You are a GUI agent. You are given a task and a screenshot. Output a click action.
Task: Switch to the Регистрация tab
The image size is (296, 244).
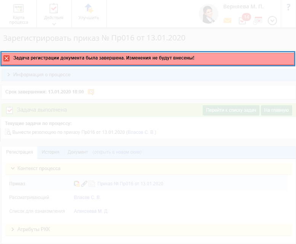tap(19, 152)
